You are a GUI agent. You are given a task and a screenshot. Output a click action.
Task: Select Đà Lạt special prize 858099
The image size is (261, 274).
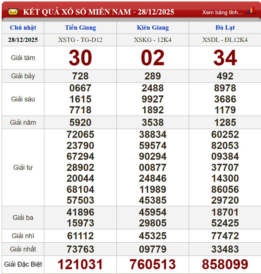[225, 264]
